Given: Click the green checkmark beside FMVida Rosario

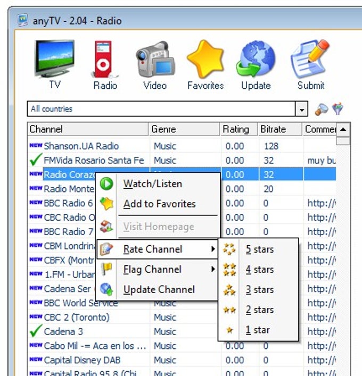Looking at the screenshot, I should click(36, 160).
